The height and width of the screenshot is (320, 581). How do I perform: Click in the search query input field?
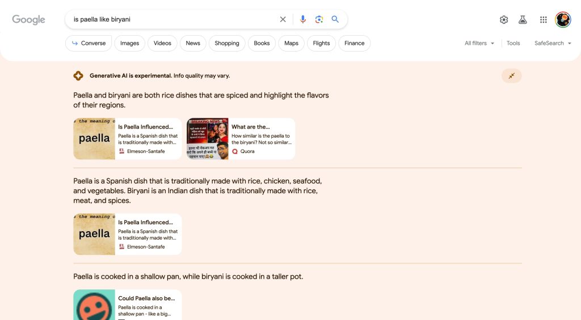click(170, 19)
